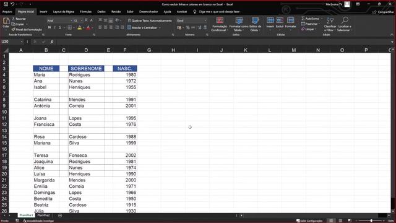Open Formatar como Tabela gallery
The height and width of the screenshot is (223, 396).
[239, 24]
